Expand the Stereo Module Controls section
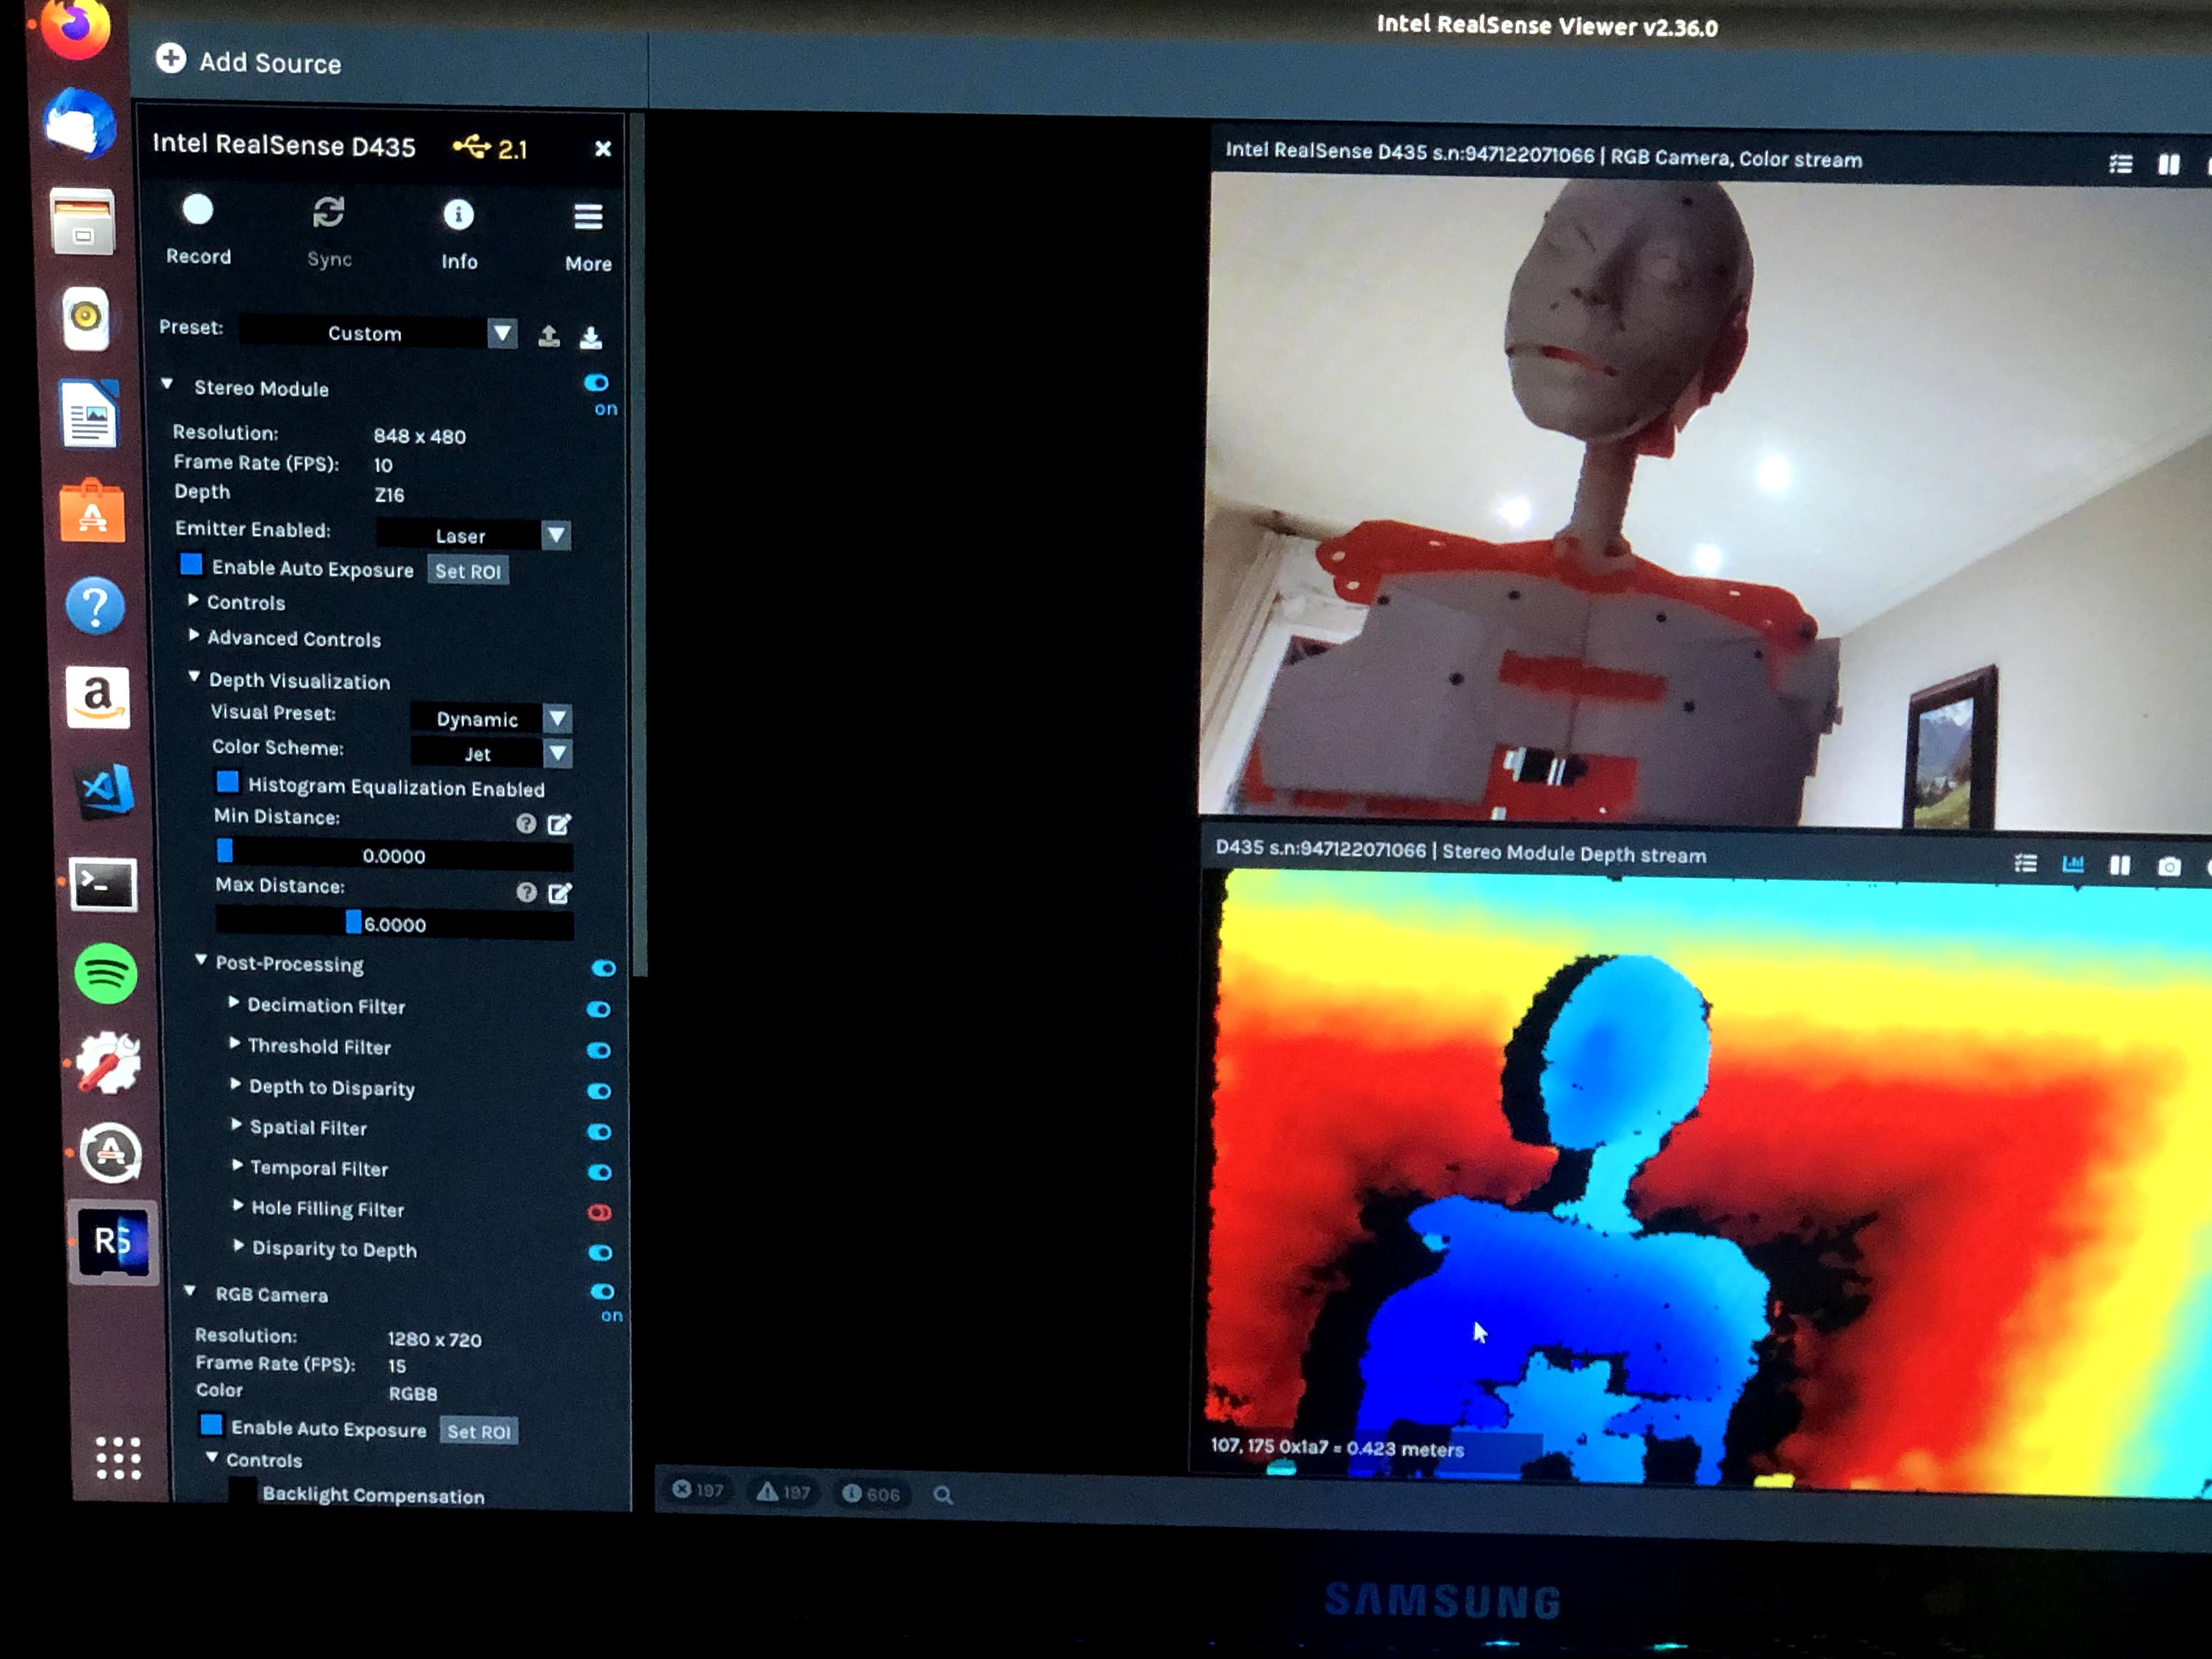The height and width of the screenshot is (1659, 2212). pyautogui.click(x=193, y=600)
